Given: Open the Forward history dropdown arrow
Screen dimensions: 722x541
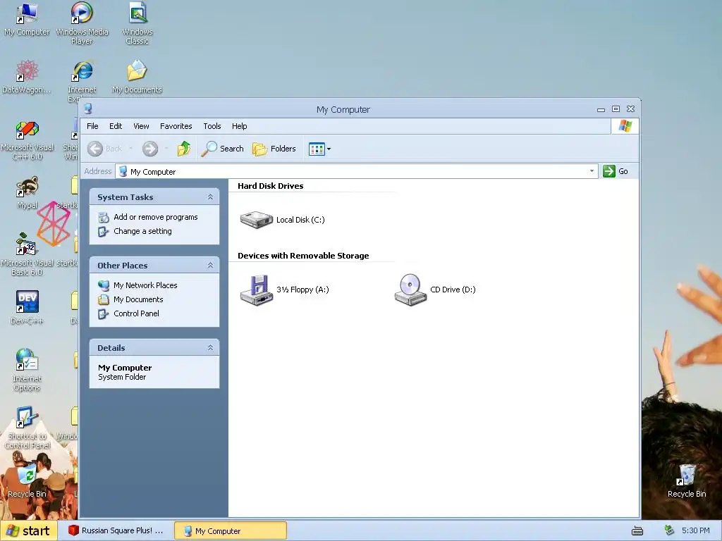Looking at the screenshot, I should click(166, 149).
